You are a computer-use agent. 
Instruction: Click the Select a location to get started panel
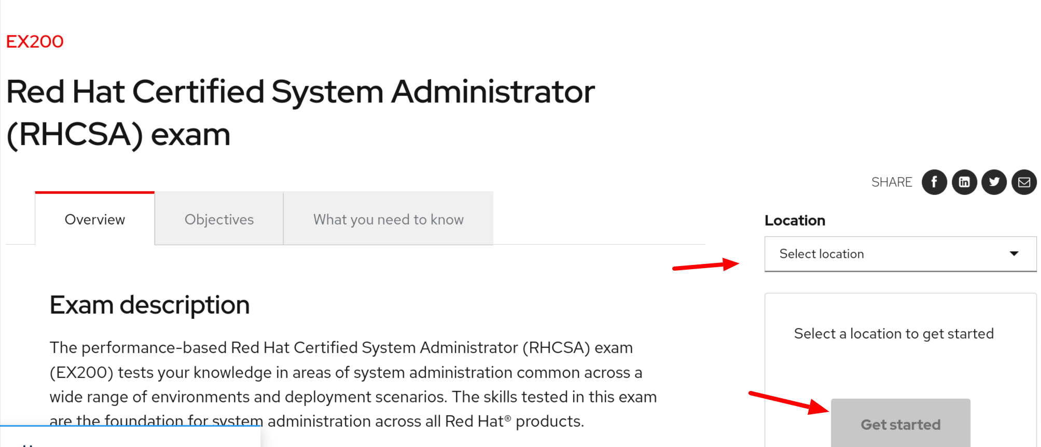893,333
